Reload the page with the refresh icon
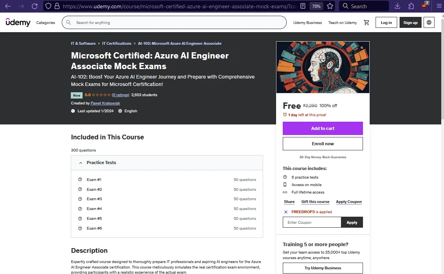Image resolution: width=444 pixels, height=274 pixels. pyautogui.click(x=35, y=6)
